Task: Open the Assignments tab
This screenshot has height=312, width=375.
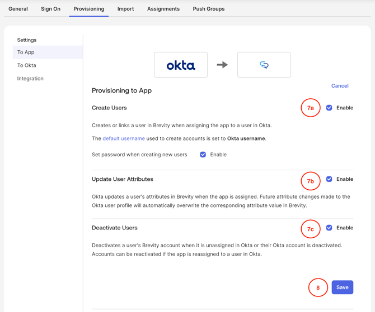Action: 163,9
